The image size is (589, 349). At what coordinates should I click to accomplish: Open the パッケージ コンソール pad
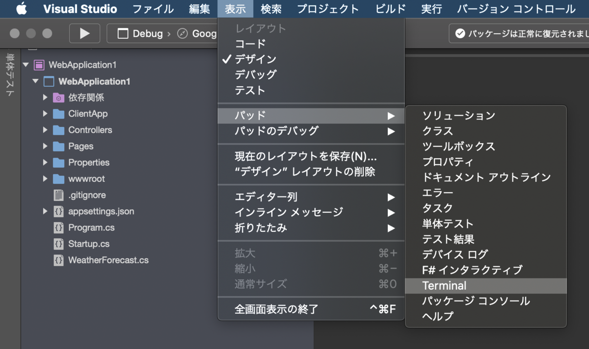coord(486,301)
